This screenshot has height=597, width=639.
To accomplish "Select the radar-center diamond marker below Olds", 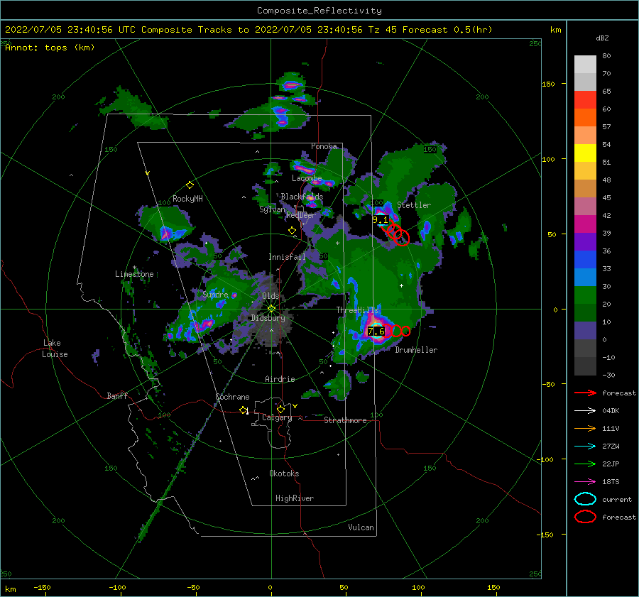I will (x=271, y=309).
